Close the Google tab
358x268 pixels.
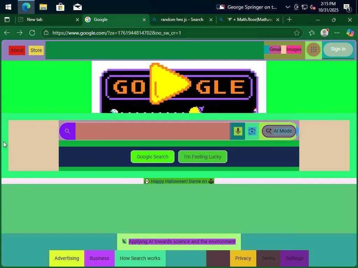[144, 20]
